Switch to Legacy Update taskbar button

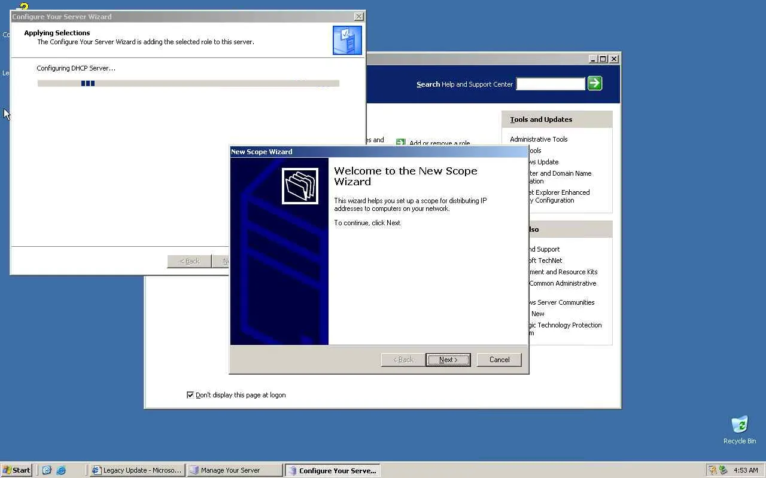coord(137,470)
